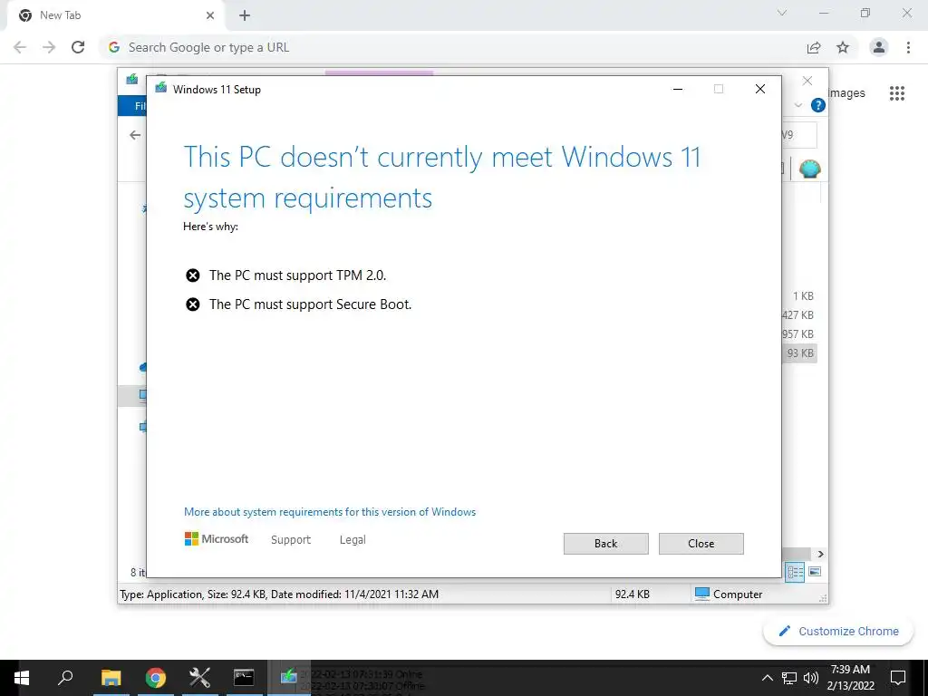Click the shell icon beside Explorer search

(809, 169)
